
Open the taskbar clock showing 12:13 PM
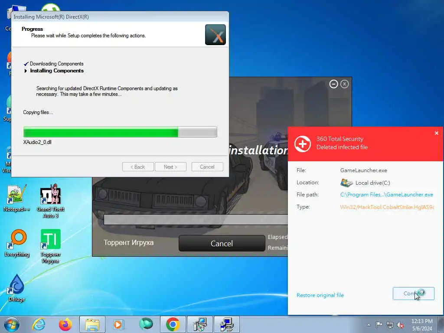coord(422,325)
